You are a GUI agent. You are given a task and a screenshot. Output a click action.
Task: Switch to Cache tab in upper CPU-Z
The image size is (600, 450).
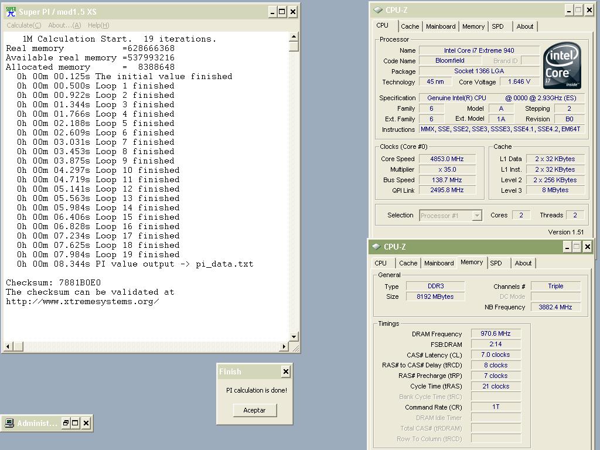click(410, 26)
